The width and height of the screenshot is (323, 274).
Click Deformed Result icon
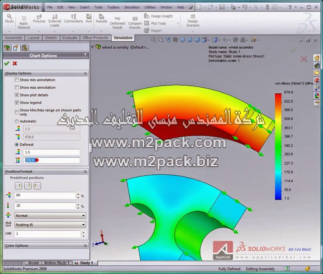tap(117, 23)
